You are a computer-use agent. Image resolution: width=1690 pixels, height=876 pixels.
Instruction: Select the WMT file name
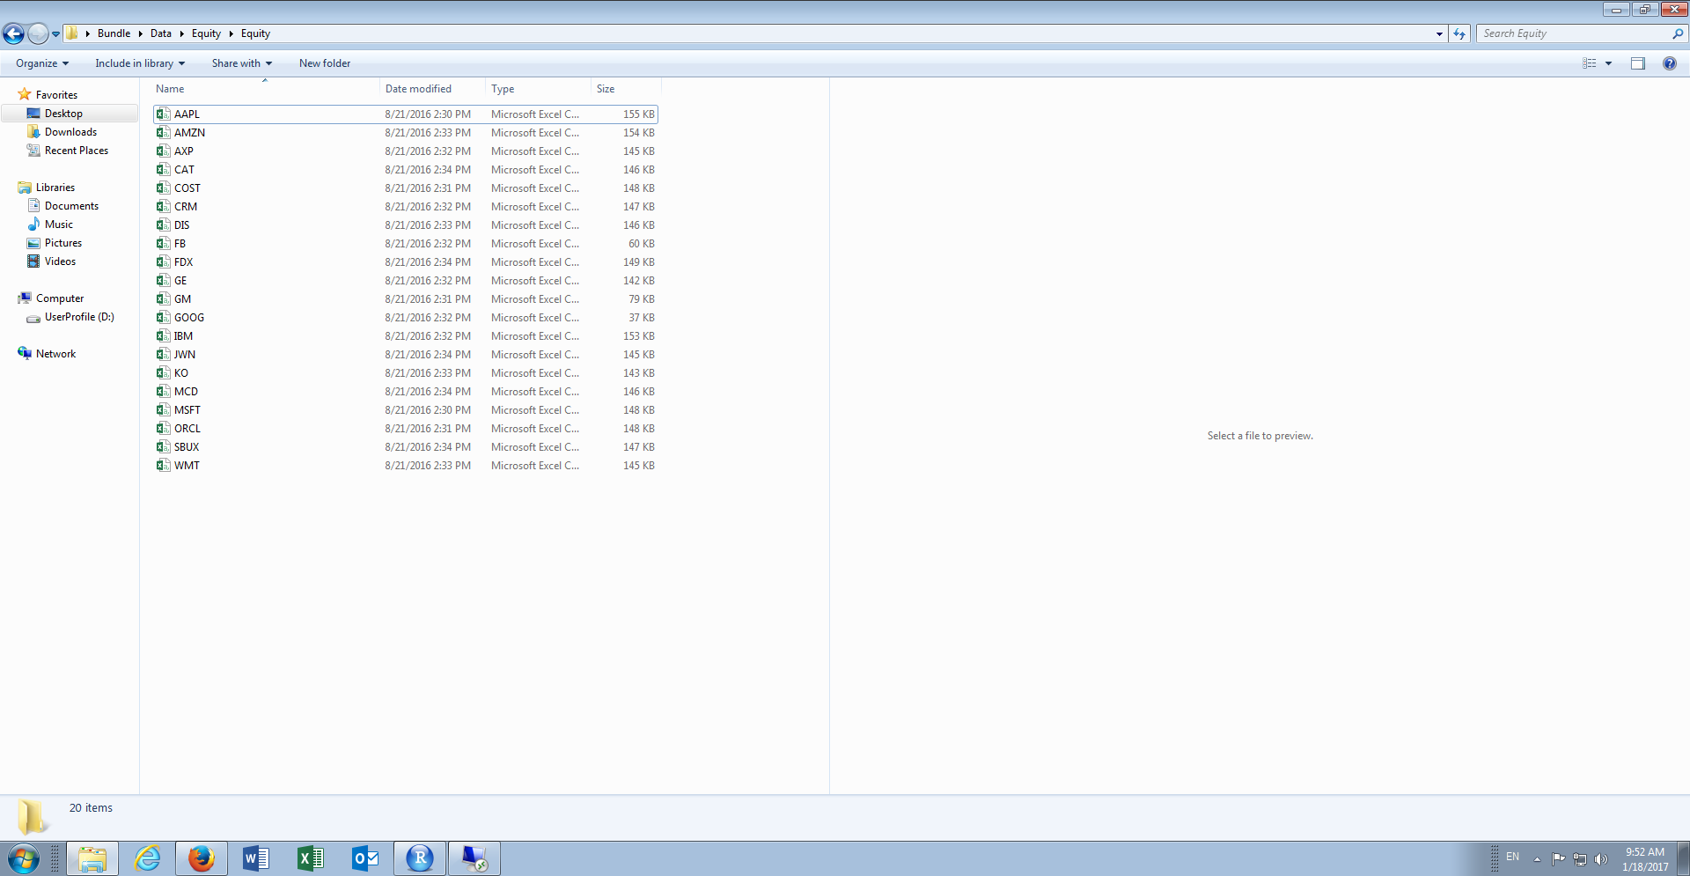(x=187, y=466)
